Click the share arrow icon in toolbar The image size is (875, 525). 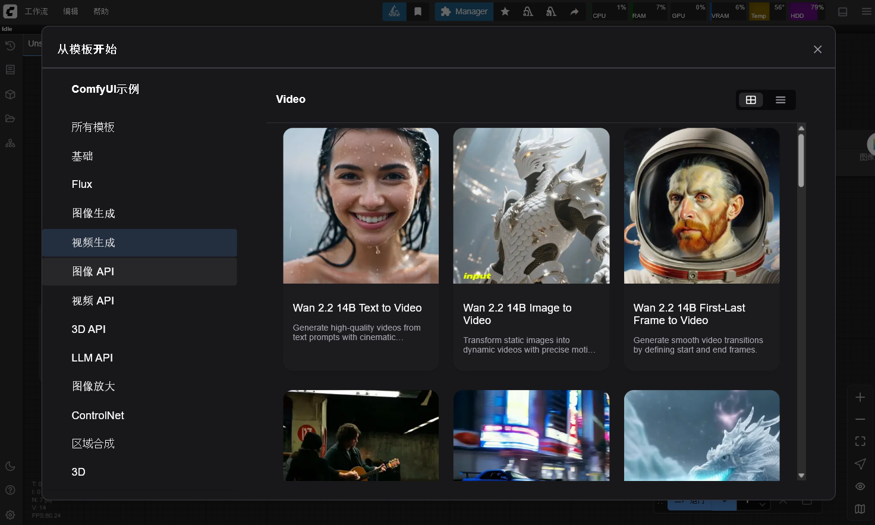pyautogui.click(x=574, y=11)
